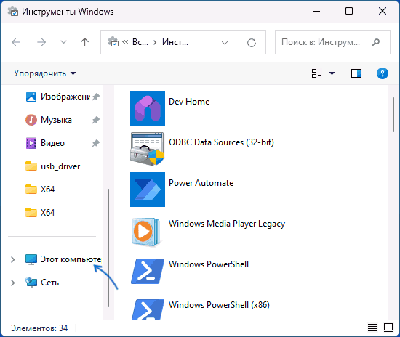Select ODBC Data Sources (32-bit) label
The image size is (400, 337).
pos(221,142)
